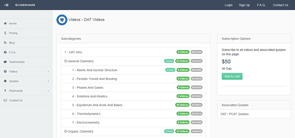This screenshot has width=295, height=138.
Task: Click the CourseSaver logo
Action: [x=25, y=5]
